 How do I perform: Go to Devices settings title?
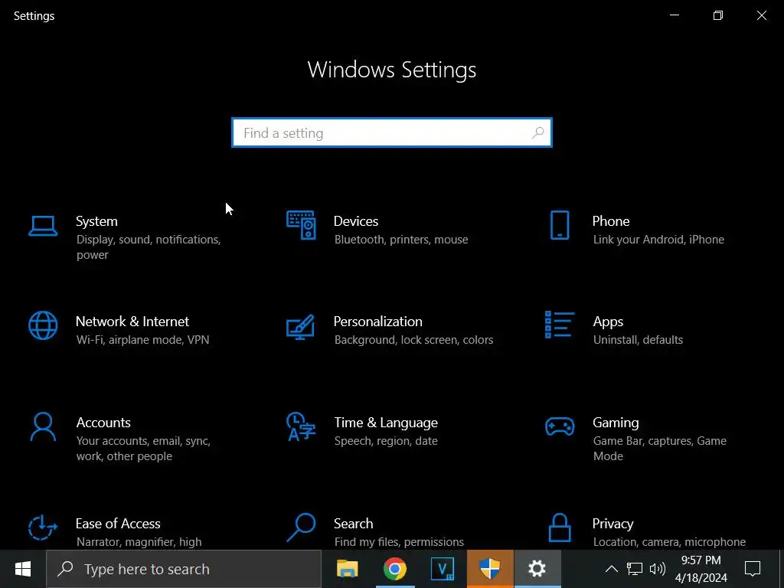(355, 221)
